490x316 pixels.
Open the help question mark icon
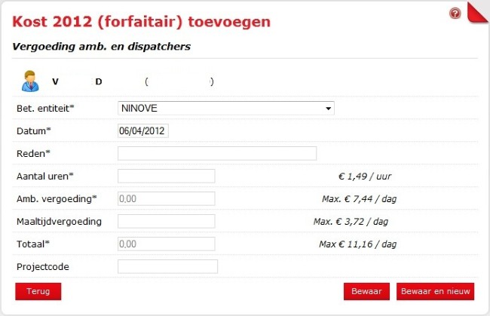[x=455, y=14]
